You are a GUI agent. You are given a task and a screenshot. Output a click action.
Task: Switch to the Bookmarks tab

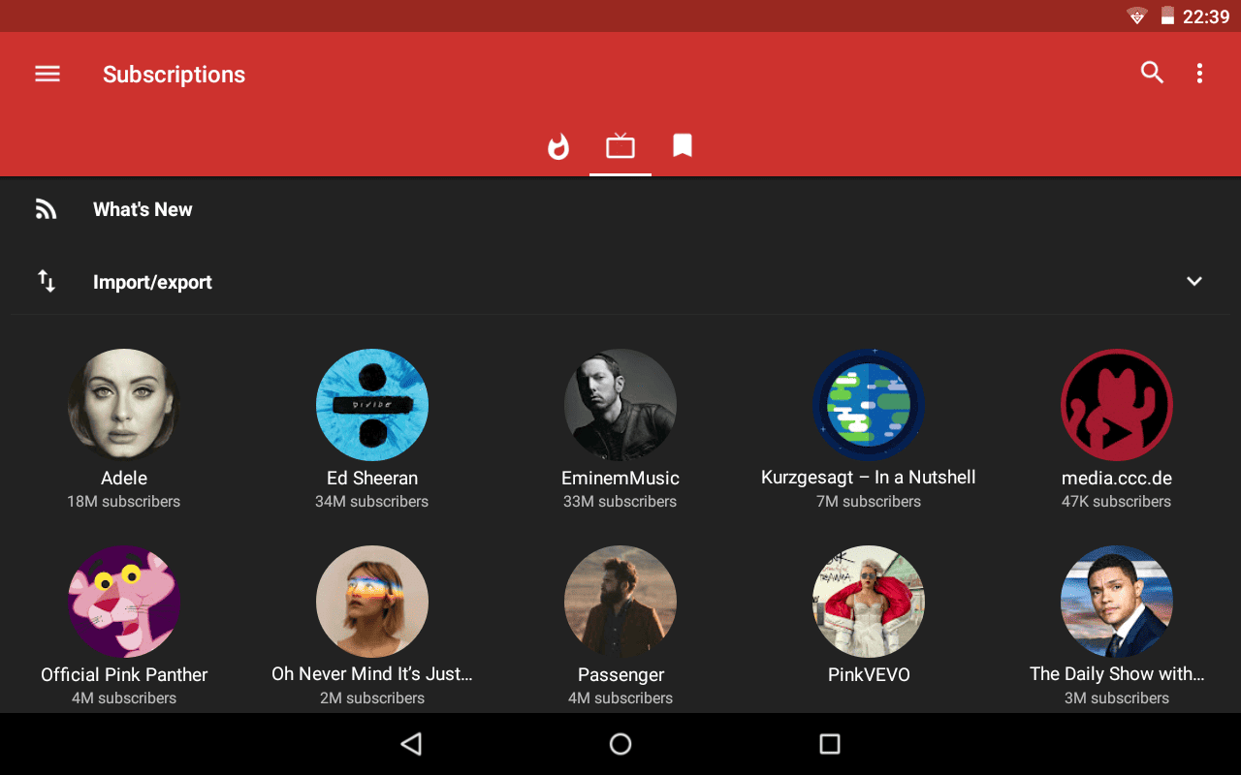click(x=683, y=146)
